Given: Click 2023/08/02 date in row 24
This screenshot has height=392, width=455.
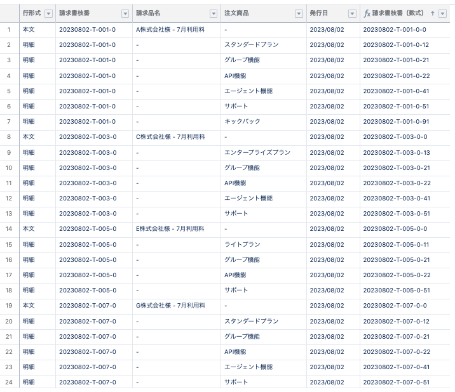Looking at the screenshot, I should coord(327,382).
